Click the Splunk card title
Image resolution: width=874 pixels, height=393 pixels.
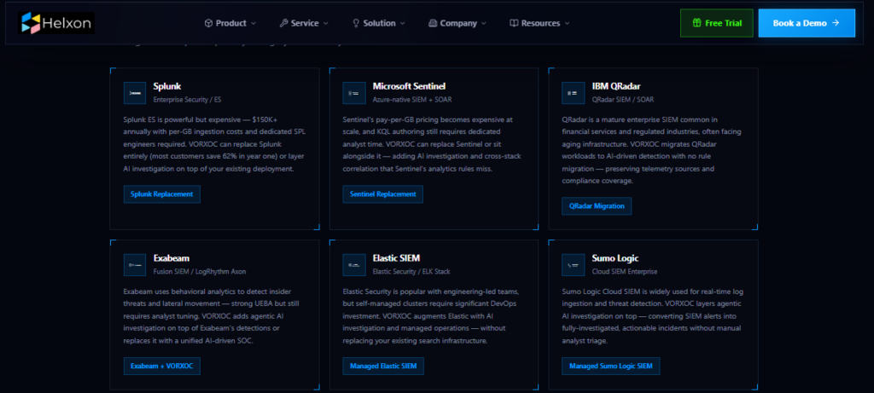167,86
